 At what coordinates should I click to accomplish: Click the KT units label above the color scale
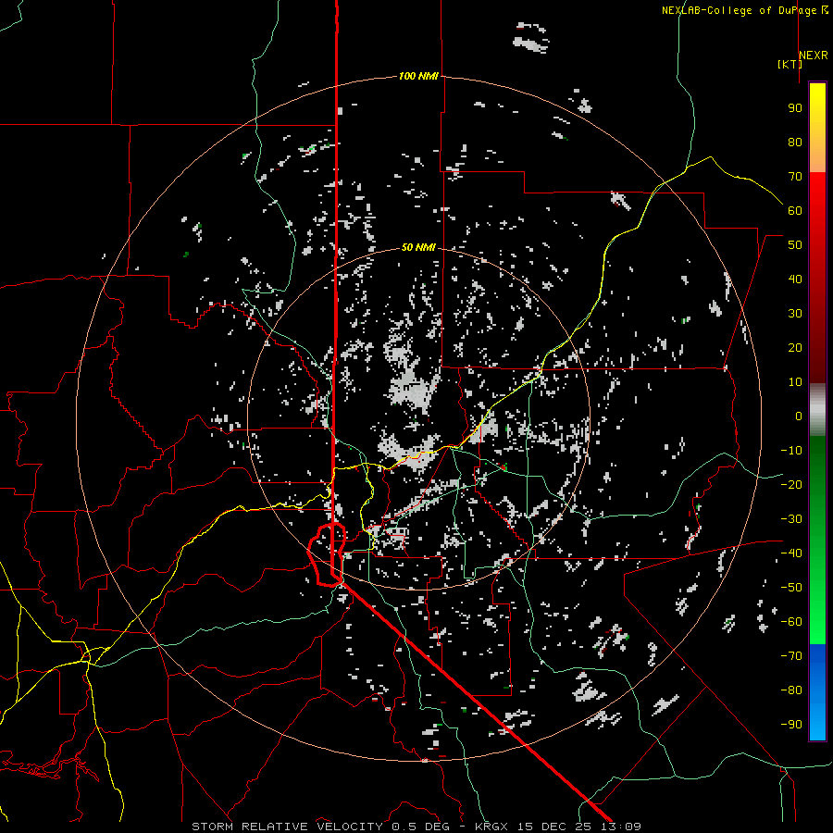click(790, 64)
